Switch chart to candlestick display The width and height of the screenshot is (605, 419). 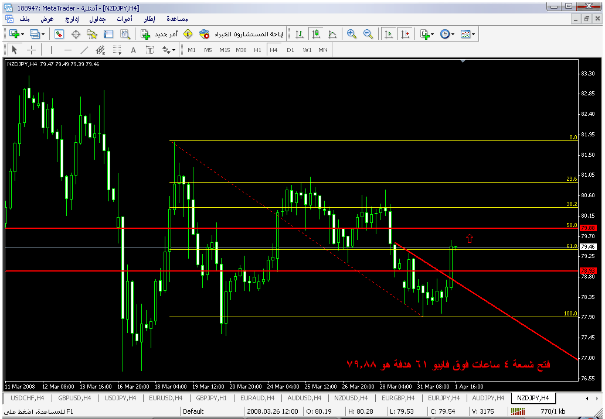(316, 35)
